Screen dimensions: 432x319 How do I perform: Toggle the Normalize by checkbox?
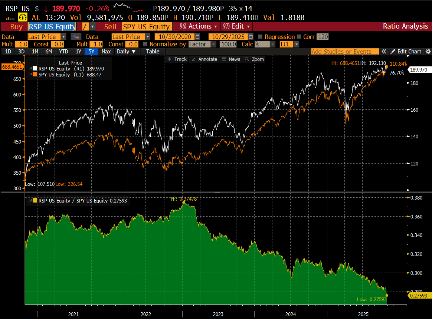click(145, 44)
